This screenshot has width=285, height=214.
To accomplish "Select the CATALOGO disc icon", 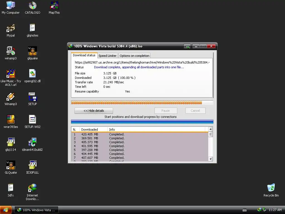I will tap(32, 7).
